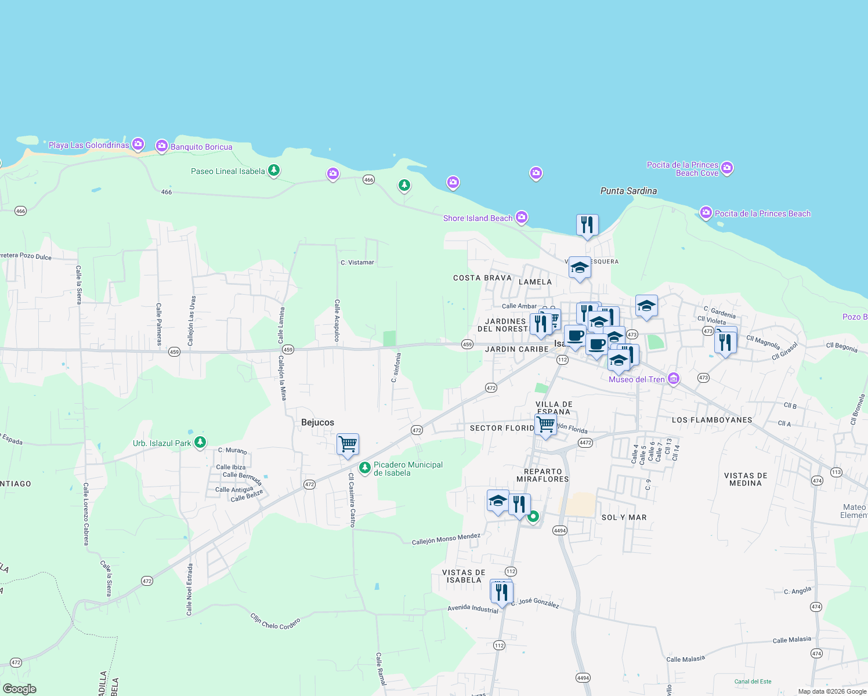Click the restaurant icon in Los Flamboyanes area
Viewport: 868px width, 696px height.
coord(725,341)
